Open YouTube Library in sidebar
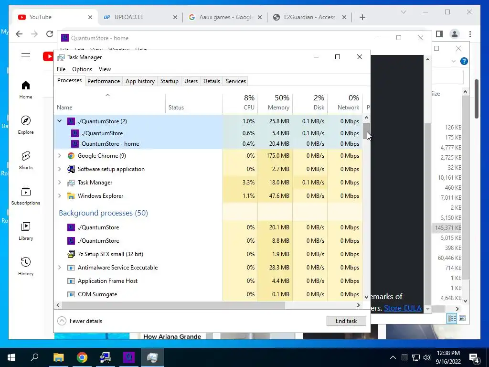This screenshot has width=489, height=367. point(26,231)
